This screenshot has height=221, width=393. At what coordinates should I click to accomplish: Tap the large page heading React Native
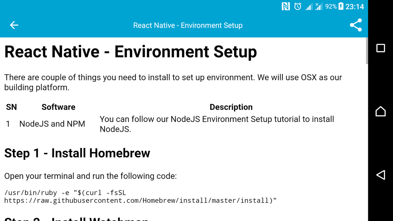tap(130, 52)
